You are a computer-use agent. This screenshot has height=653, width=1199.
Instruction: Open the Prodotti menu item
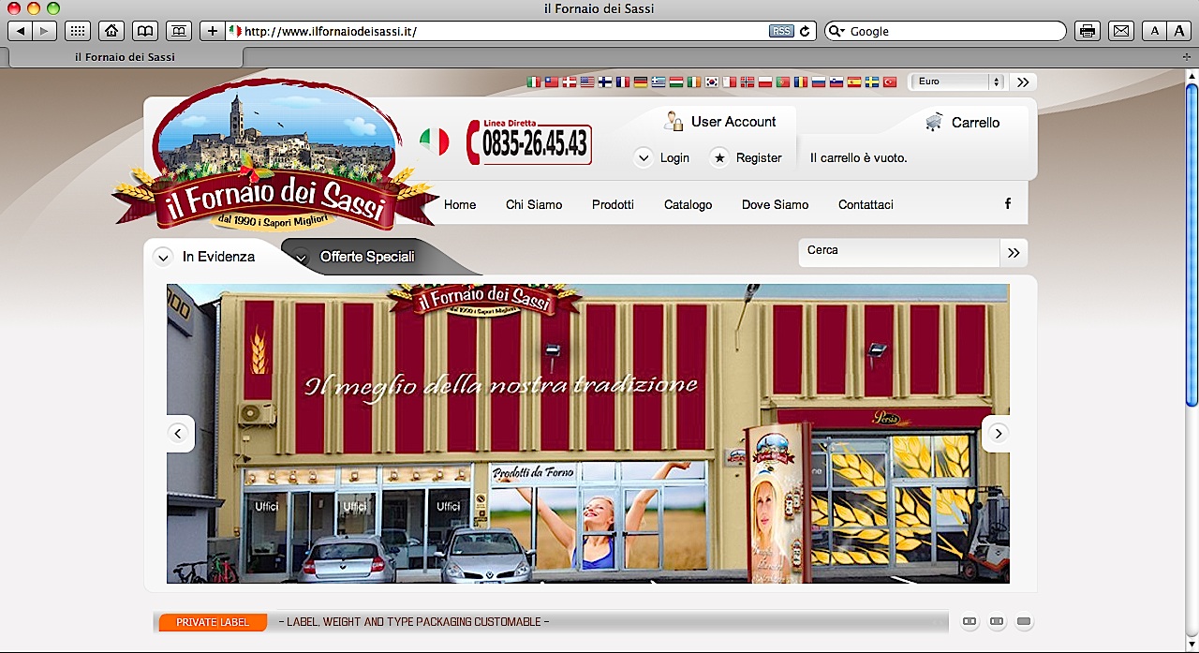coord(613,204)
